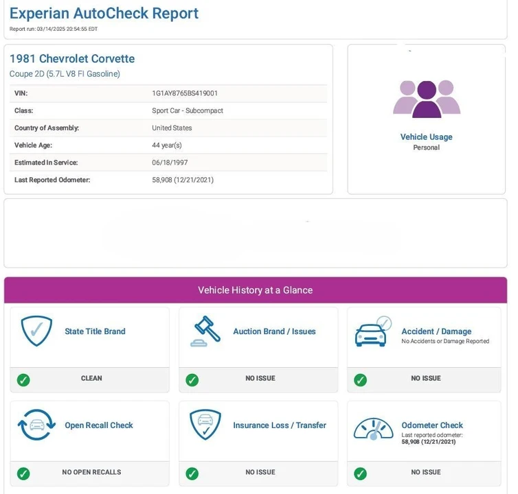Click the 06/18/1997 in-service date

coord(170,163)
